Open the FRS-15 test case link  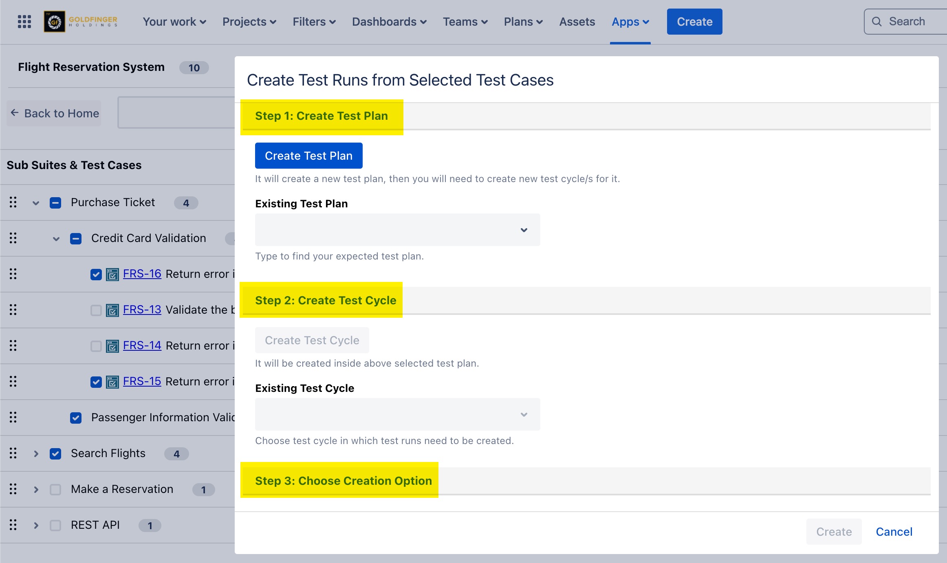142,381
